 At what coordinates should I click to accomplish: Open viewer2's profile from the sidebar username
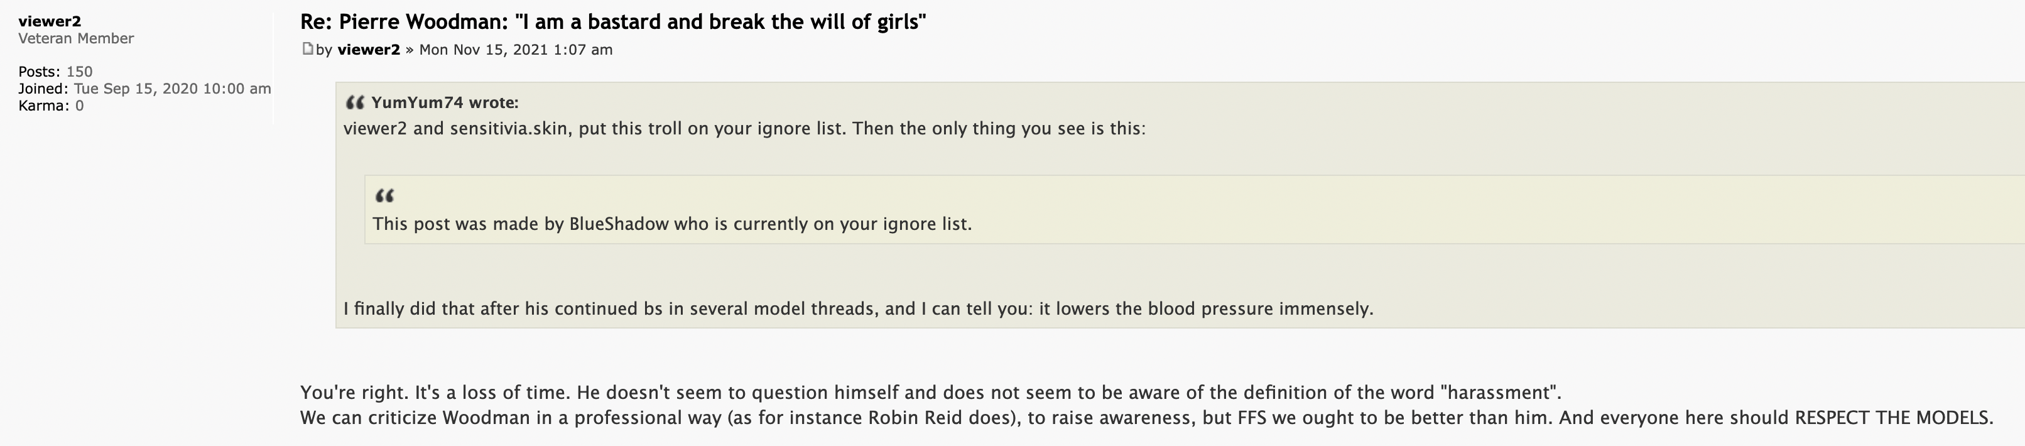pyautogui.click(x=50, y=21)
